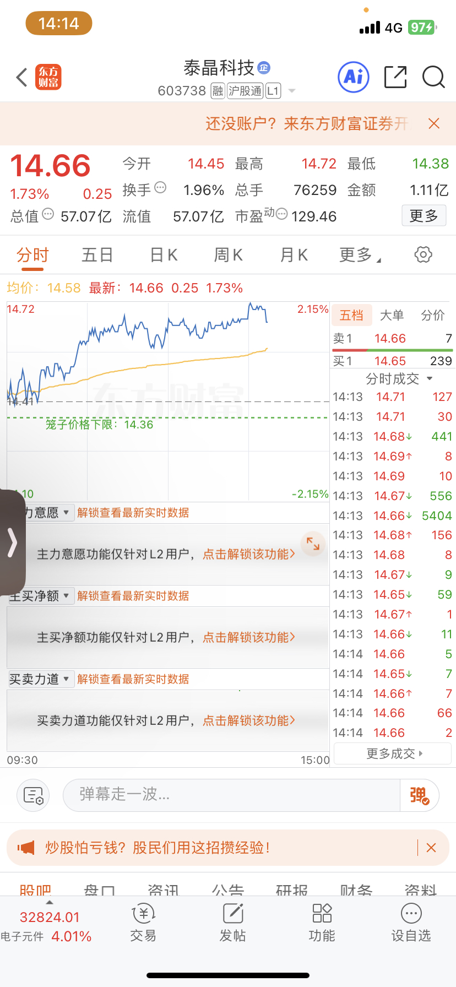Open 交易 trading icon
The height and width of the screenshot is (987, 456).
coord(143,923)
